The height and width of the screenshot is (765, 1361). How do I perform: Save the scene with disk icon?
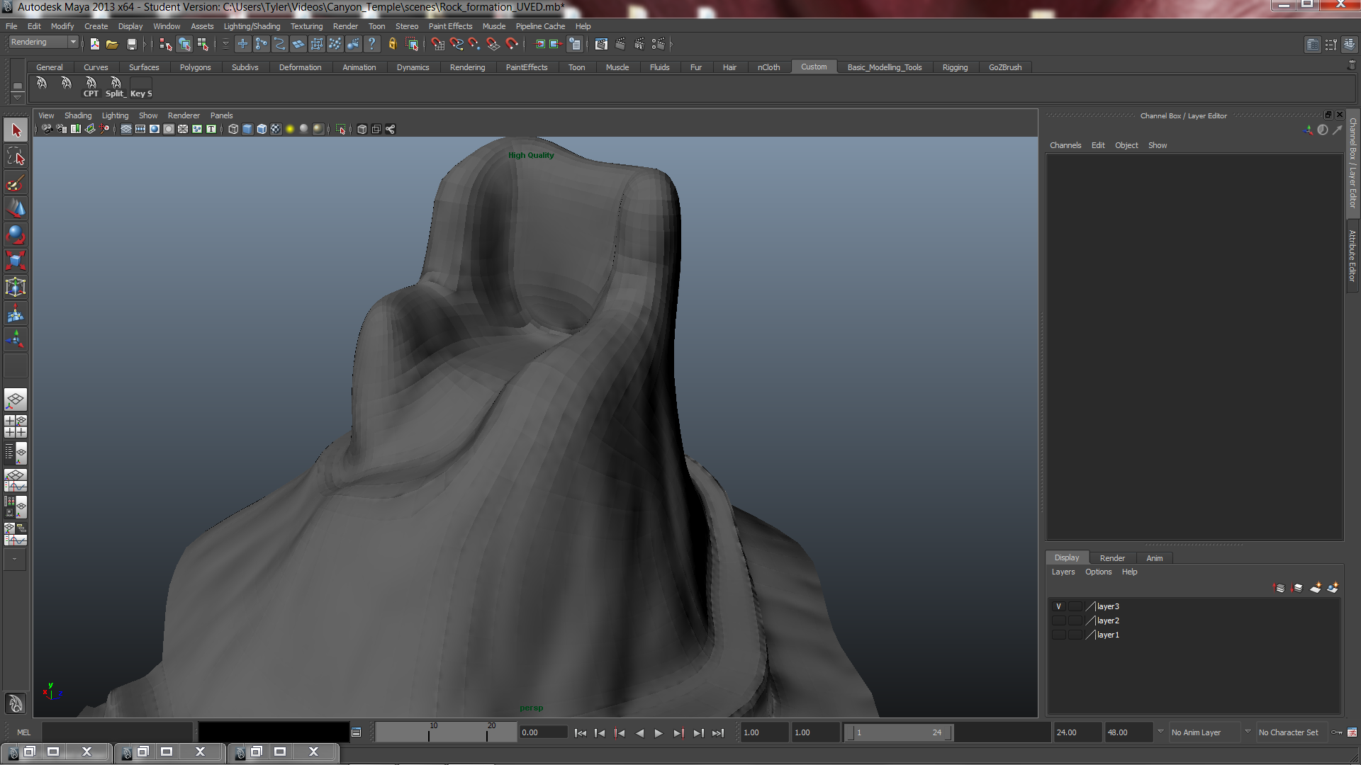[x=131, y=44]
